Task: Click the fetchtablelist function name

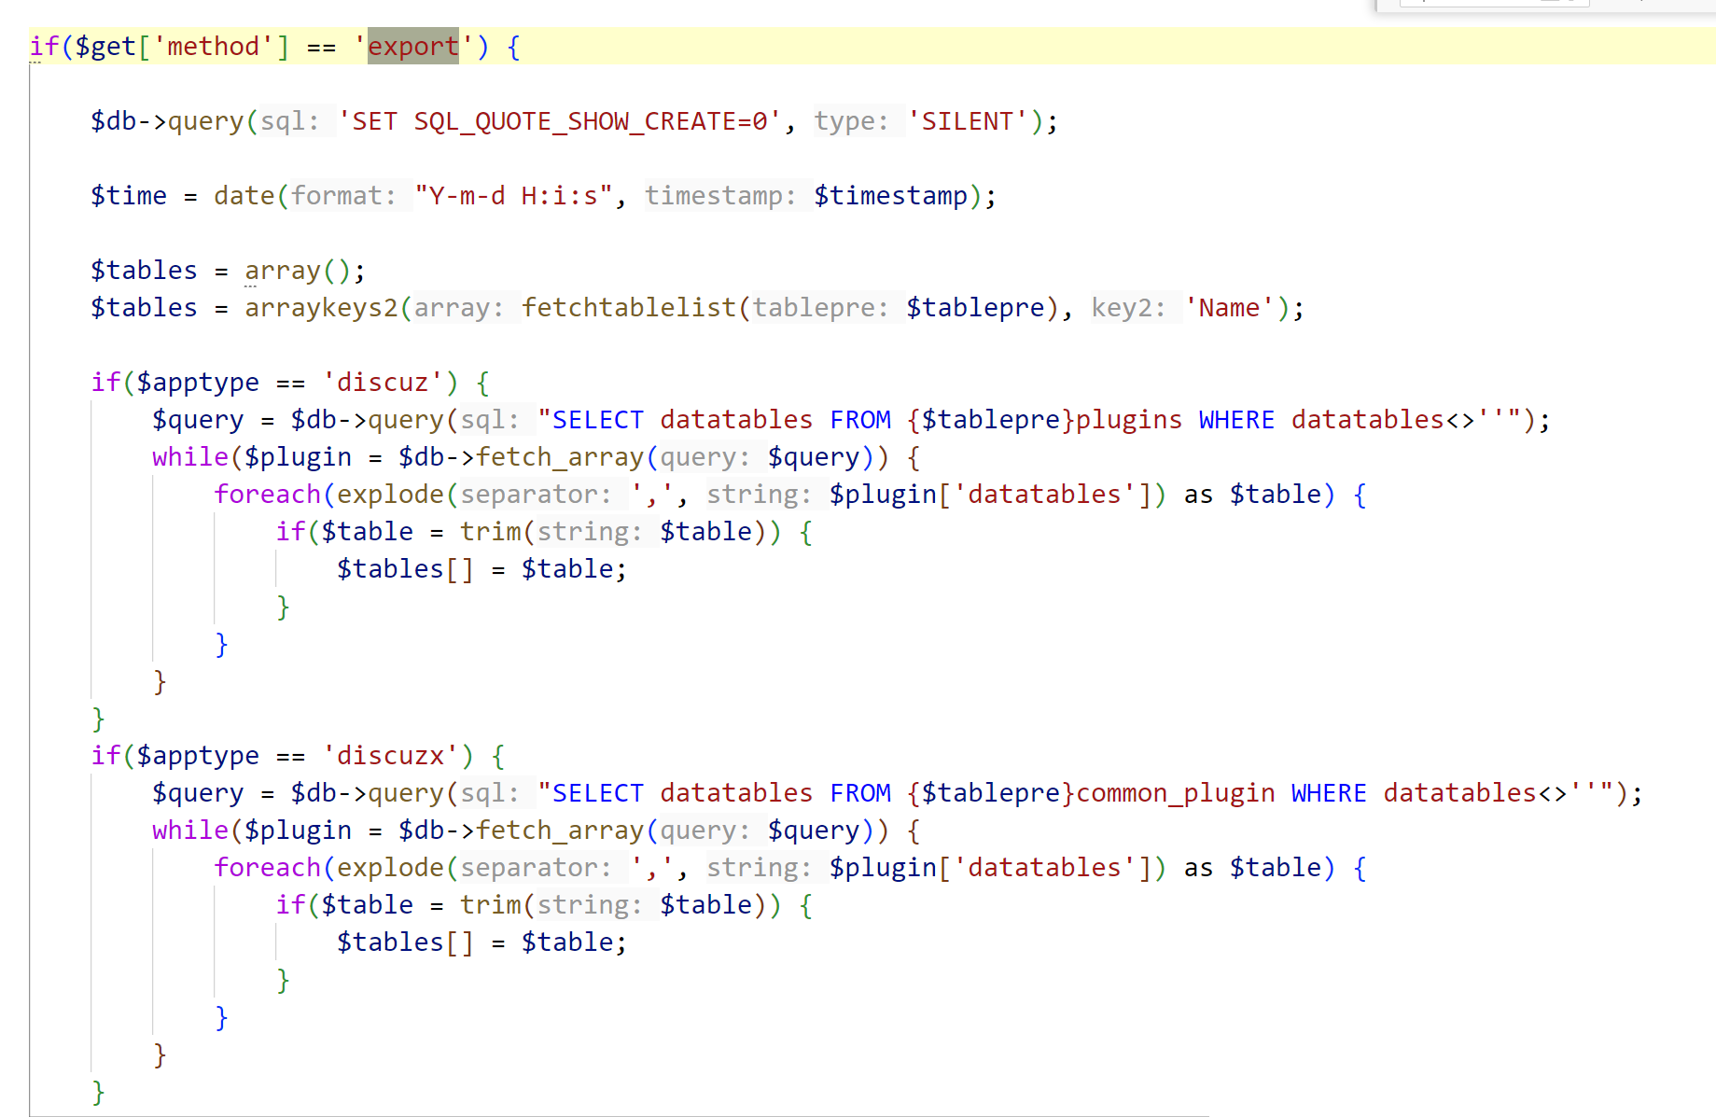Action: point(629,308)
